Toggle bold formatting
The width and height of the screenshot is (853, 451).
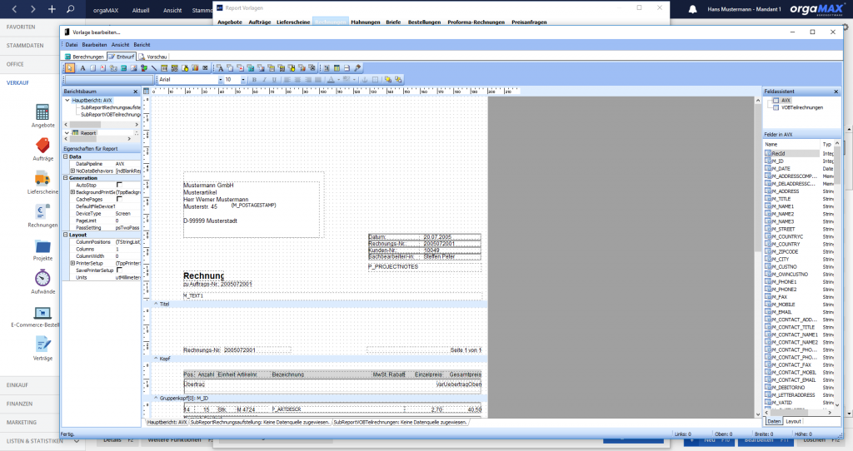click(254, 79)
